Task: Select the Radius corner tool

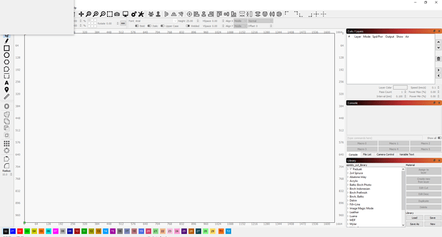Action: tap(6, 166)
